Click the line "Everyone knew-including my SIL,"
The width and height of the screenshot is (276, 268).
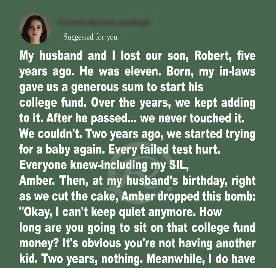click(x=104, y=165)
